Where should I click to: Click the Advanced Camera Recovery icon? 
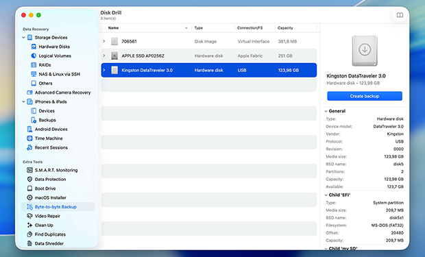pyautogui.click(x=29, y=93)
